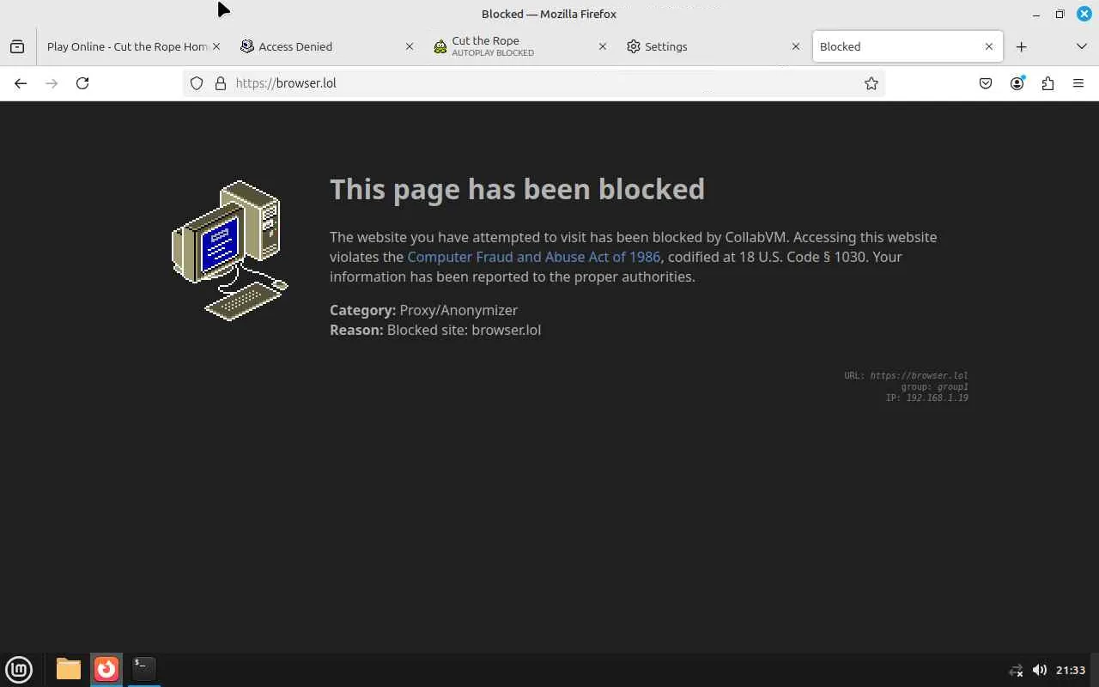Click the 'Reason: Blocked site: browser.lol' line
The height and width of the screenshot is (687, 1099).
tap(435, 330)
